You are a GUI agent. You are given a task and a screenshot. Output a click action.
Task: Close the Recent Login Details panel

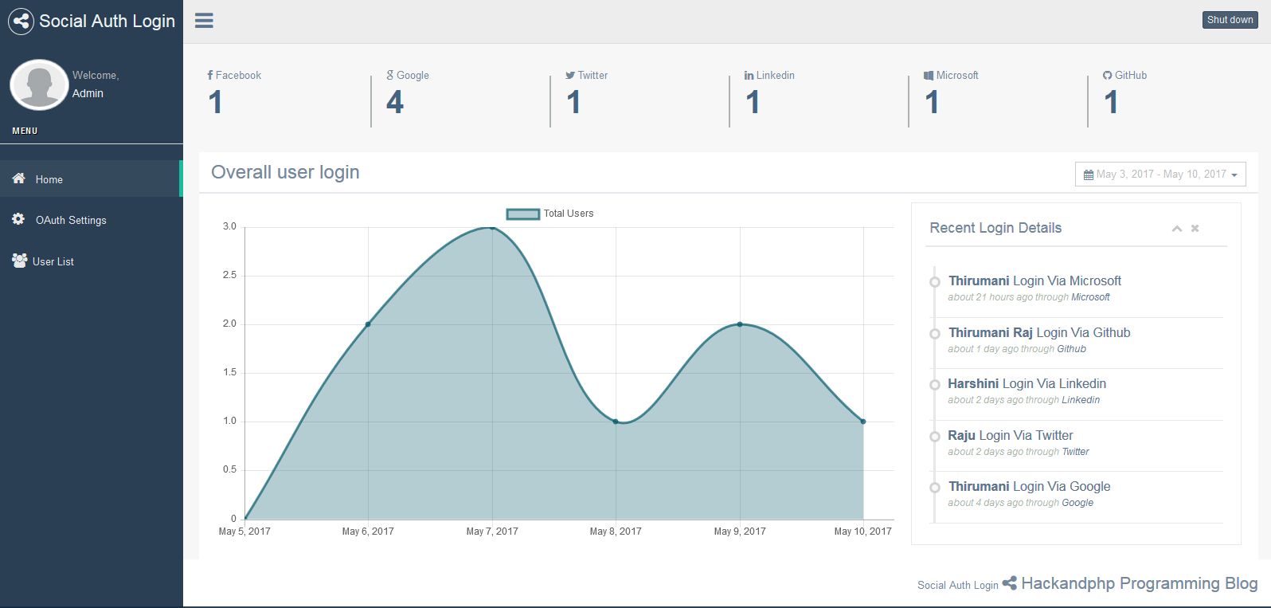1195,229
